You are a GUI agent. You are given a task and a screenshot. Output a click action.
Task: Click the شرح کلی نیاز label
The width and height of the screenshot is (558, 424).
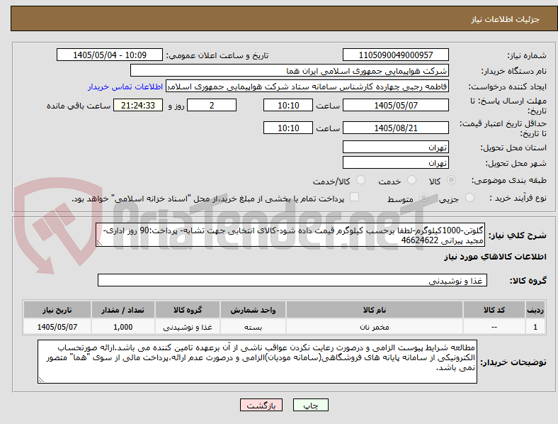tap(518, 235)
